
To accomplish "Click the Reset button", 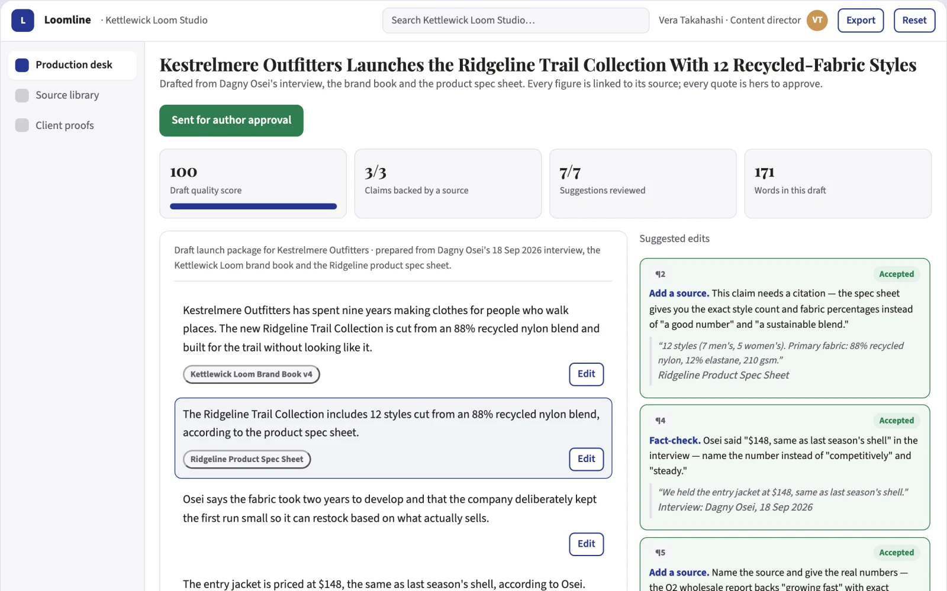I will pos(914,20).
